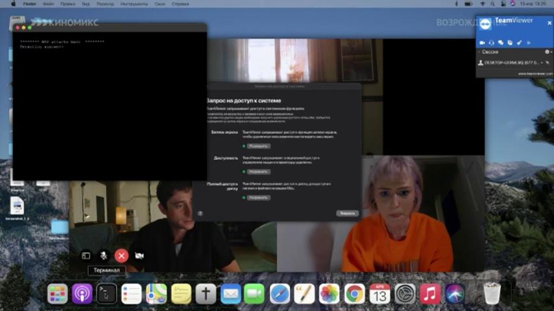Open the session settings gear dropdown
Image resolution: width=554 pixels, height=311 pixels.
point(548,52)
